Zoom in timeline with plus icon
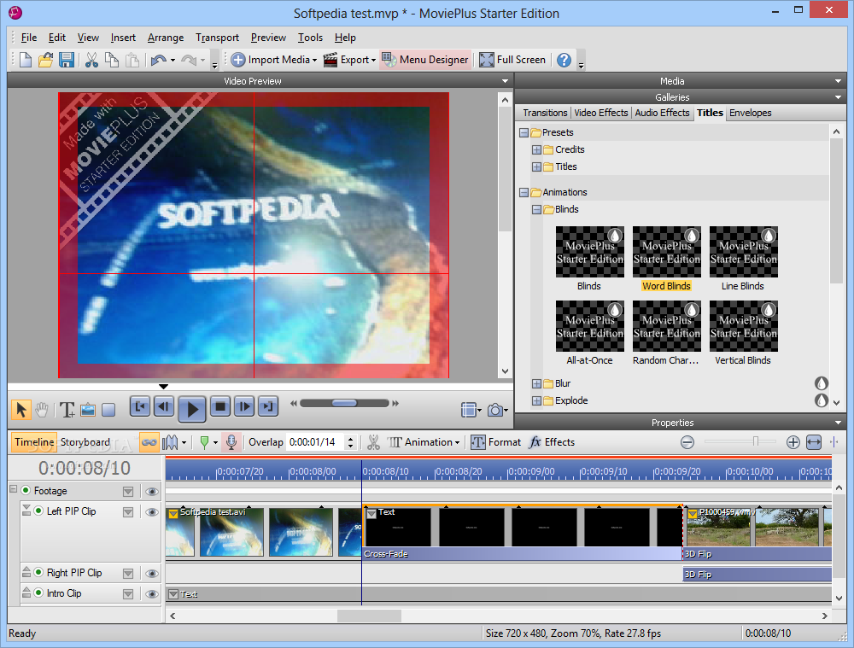 [x=793, y=442]
